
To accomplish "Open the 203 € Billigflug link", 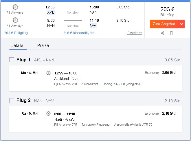I will (x=16, y=33).
